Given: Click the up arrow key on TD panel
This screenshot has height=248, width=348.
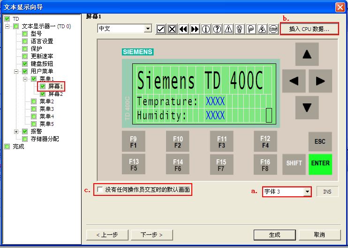Looking at the screenshot, I should click(x=307, y=54).
